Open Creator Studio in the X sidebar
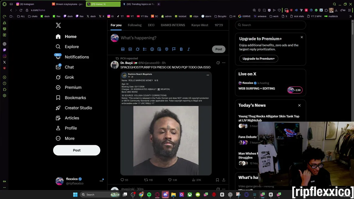This screenshot has width=354, height=199. [74, 108]
